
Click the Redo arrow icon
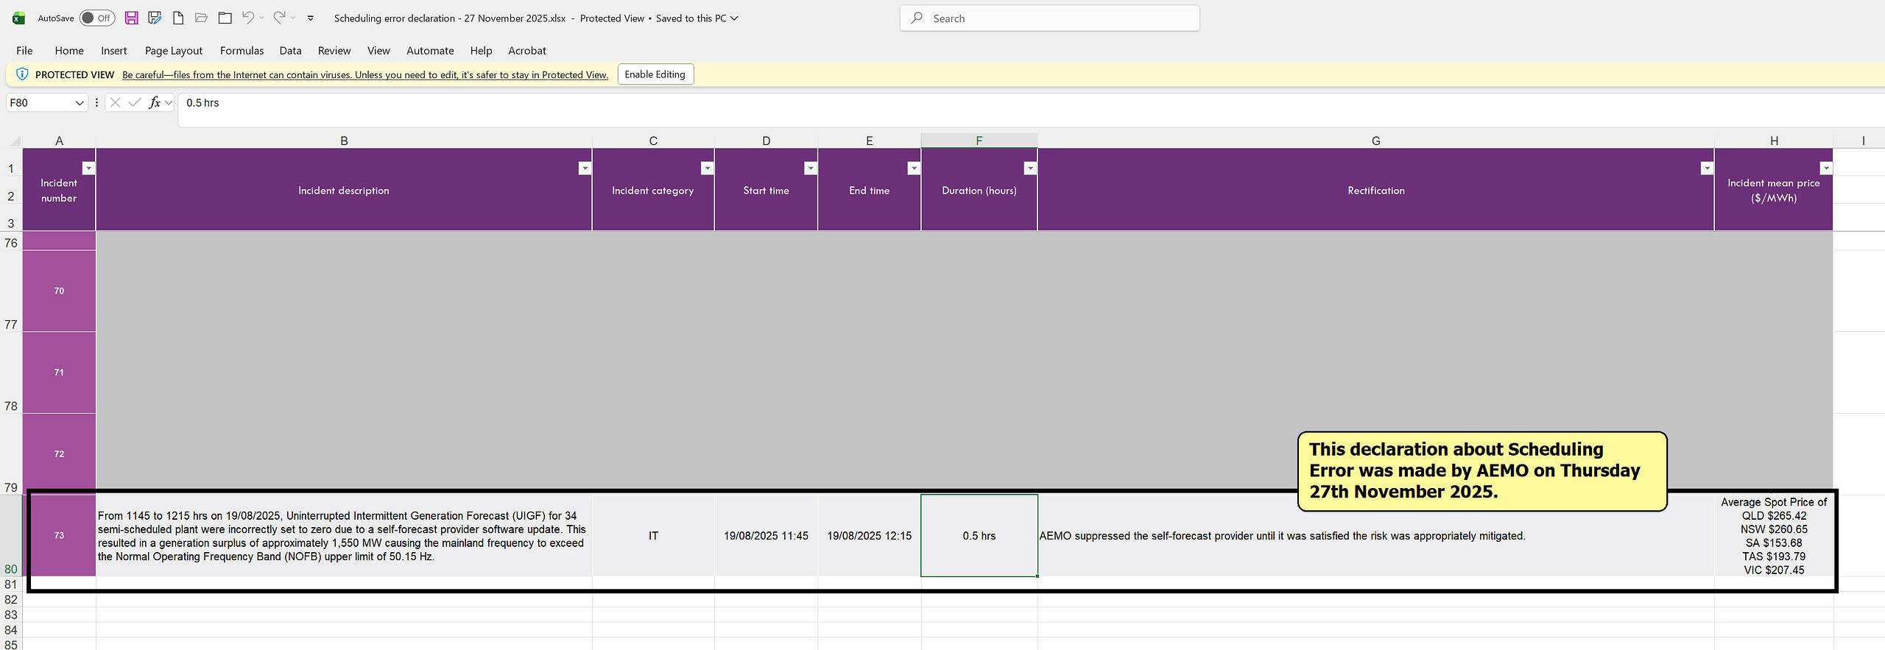[x=279, y=18]
